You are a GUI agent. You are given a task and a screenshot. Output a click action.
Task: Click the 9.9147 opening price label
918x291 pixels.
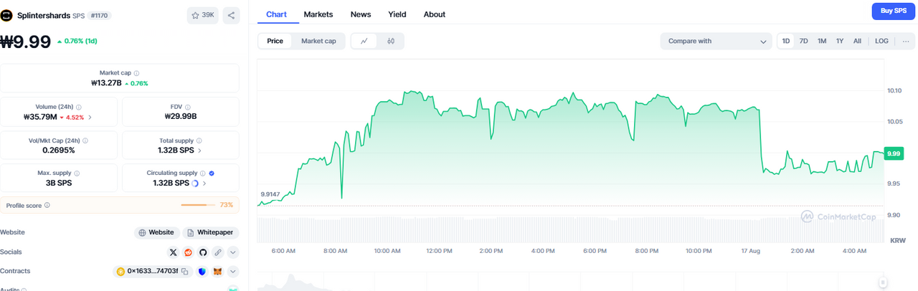(x=270, y=194)
